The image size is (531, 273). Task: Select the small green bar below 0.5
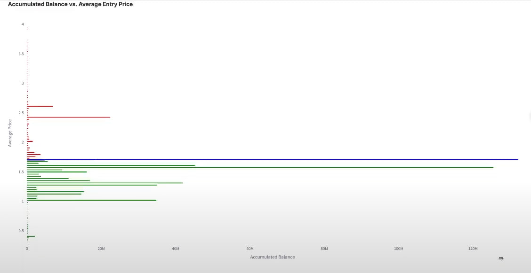(x=31, y=236)
